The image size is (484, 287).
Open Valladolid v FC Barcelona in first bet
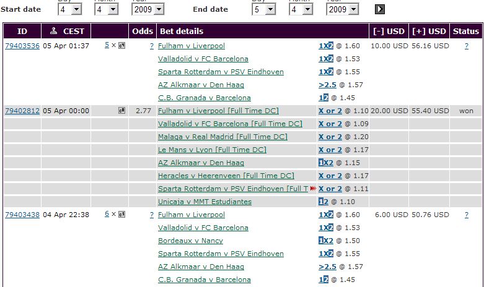[203, 59]
